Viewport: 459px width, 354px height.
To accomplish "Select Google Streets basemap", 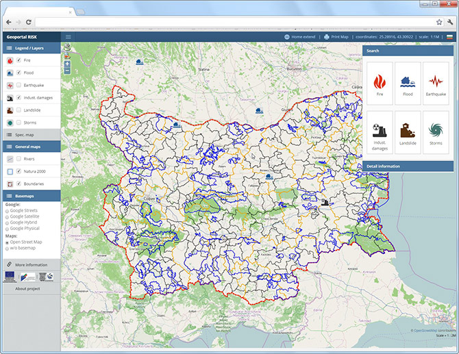I will point(7,211).
